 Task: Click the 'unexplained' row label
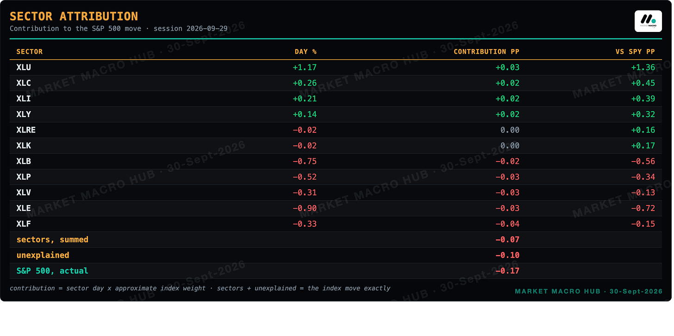point(43,255)
